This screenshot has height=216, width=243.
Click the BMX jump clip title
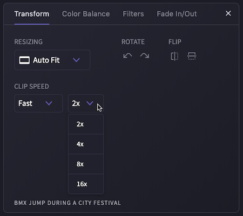[x=67, y=203]
